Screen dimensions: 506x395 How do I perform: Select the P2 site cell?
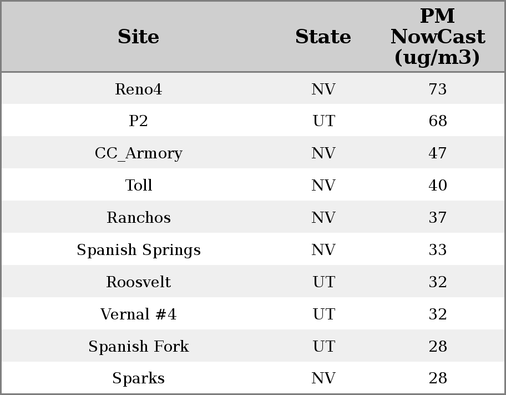pyautogui.click(x=139, y=121)
